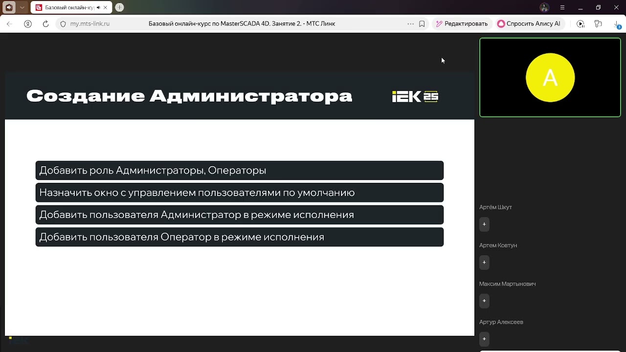This screenshot has width=626, height=352.
Task: Click the my.mts-link.ru address field
Action: click(89, 23)
